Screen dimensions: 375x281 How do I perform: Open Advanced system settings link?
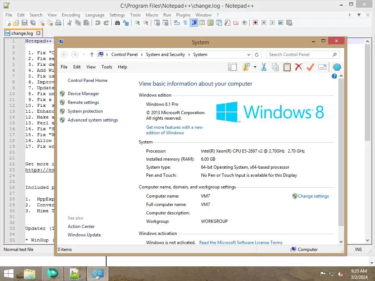click(93, 120)
